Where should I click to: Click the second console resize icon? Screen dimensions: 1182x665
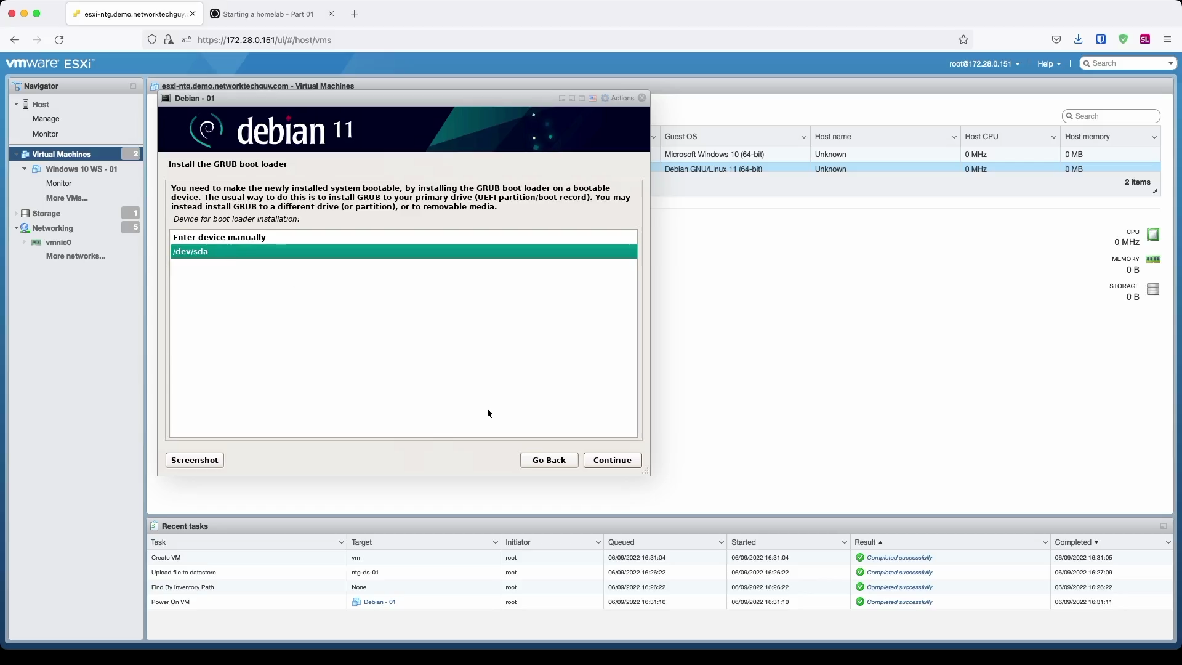[572, 99]
